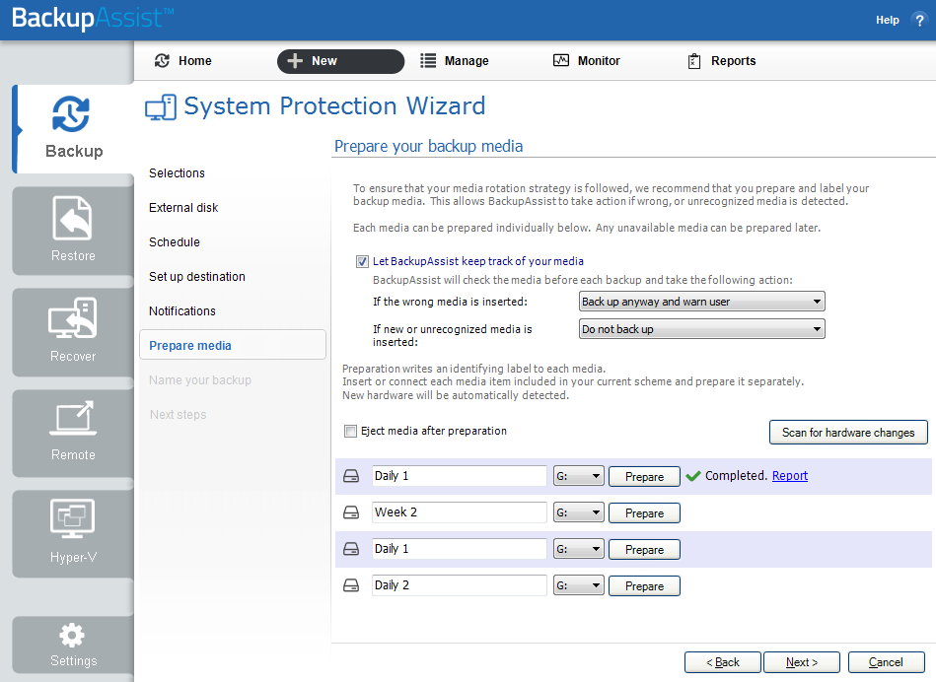Open drive letter dropdown beside Completed row

pos(578,476)
